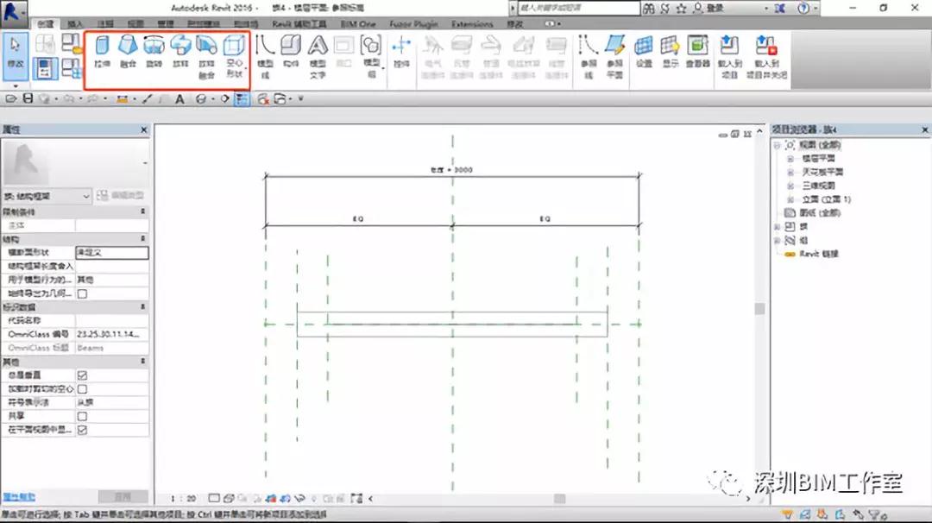Viewport: 932px width, 523px height.
Task: Tick the 共享 (Shared) checkbox
Action: [83, 417]
